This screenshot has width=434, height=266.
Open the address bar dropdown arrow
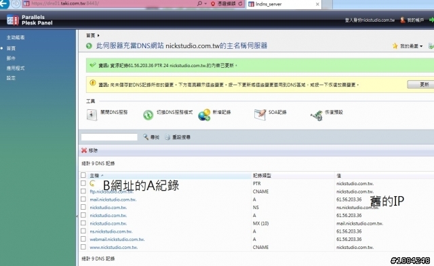pos(205,4)
